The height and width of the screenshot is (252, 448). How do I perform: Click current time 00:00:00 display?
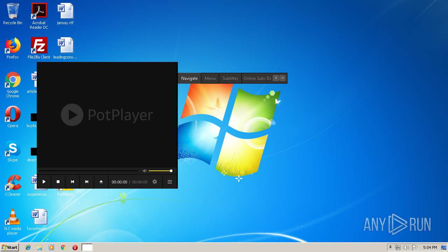click(x=119, y=182)
